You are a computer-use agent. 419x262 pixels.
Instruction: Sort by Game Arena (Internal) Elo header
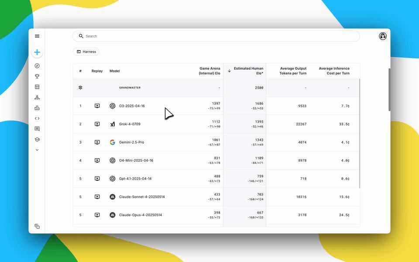coord(209,71)
